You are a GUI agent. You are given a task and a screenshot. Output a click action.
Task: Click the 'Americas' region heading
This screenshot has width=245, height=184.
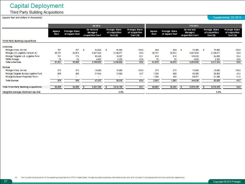(7, 47)
